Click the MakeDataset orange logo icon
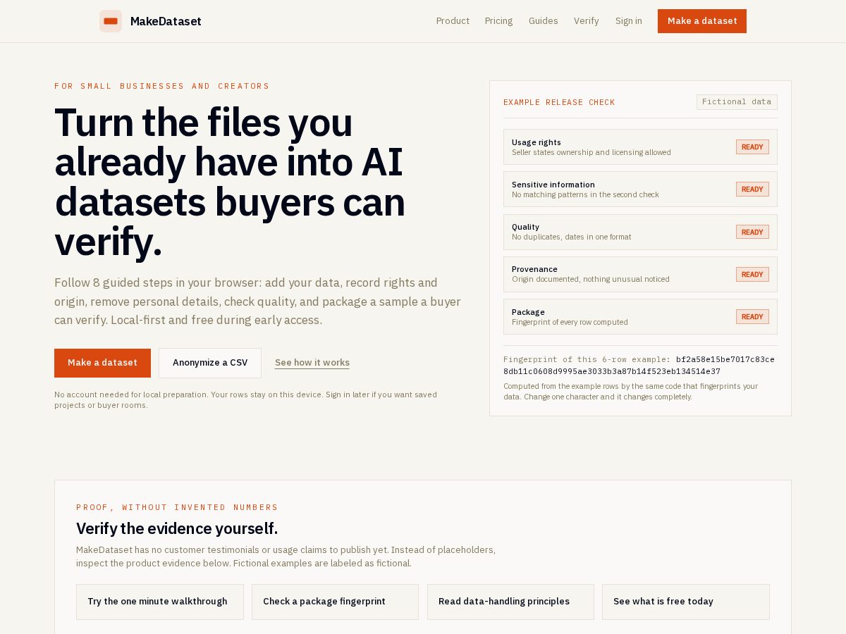The image size is (846, 634). coord(111,21)
